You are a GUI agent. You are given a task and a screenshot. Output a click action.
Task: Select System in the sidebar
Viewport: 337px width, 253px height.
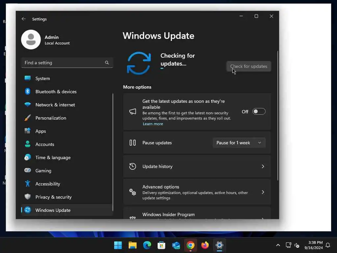click(x=67, y=78)
